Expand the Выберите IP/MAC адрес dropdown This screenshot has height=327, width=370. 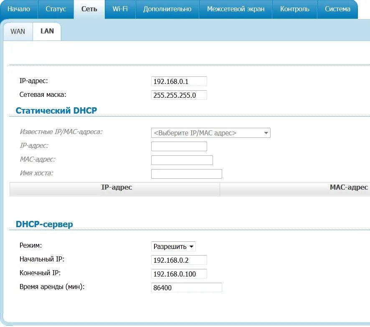point(211,133)
